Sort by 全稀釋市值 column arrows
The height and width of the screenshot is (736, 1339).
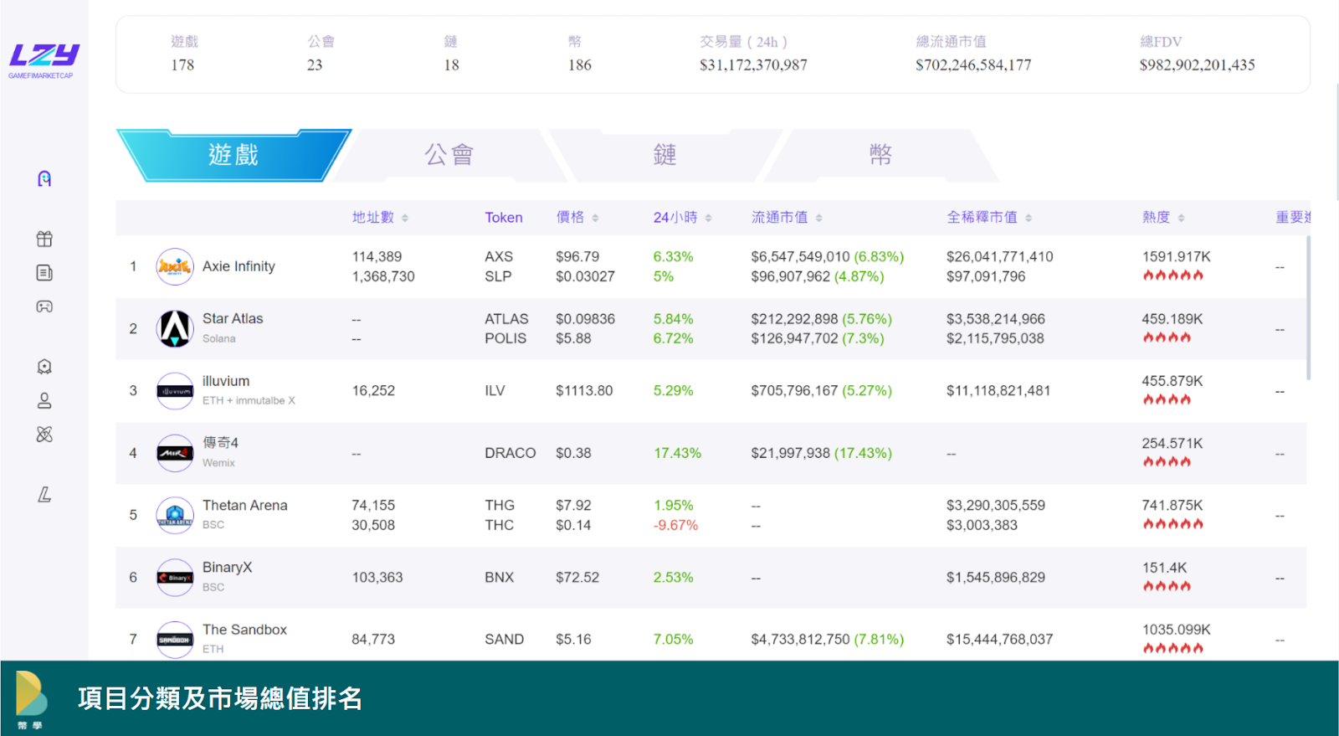[1029, 218]
